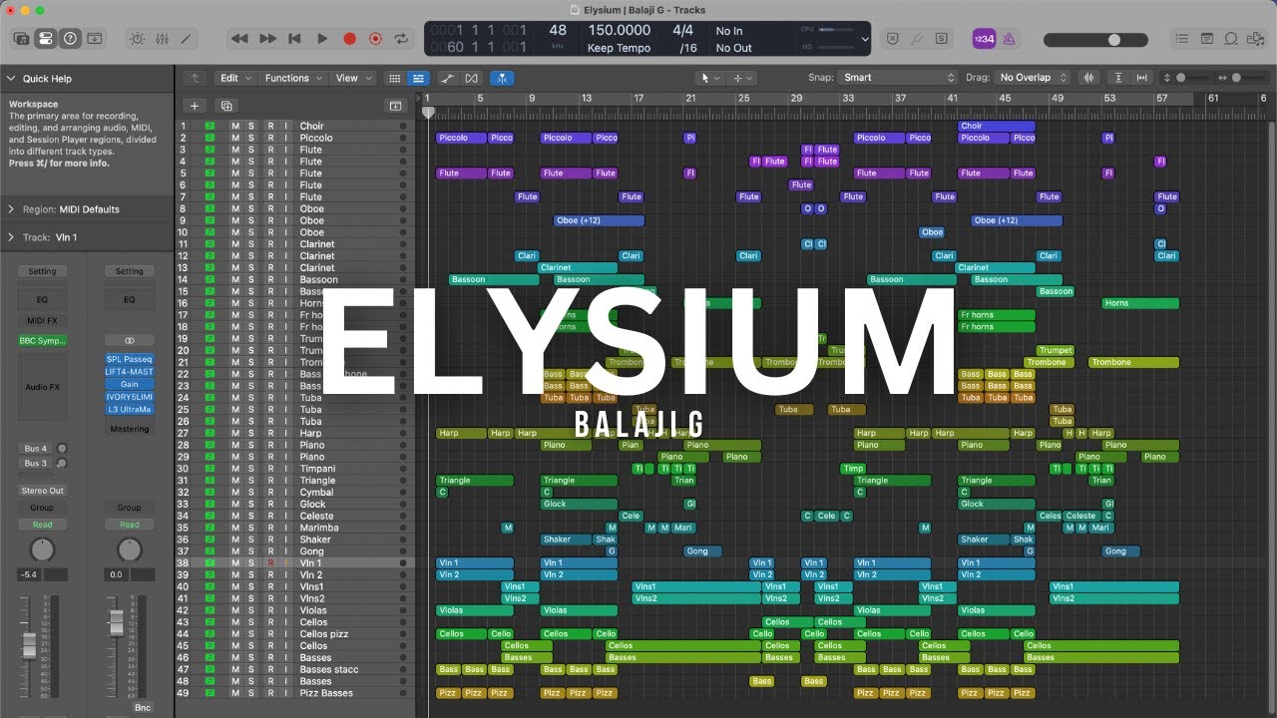Open the Editors pencil icon
This screenshot has height=718, width=1277.
click(x=186, y=39)
